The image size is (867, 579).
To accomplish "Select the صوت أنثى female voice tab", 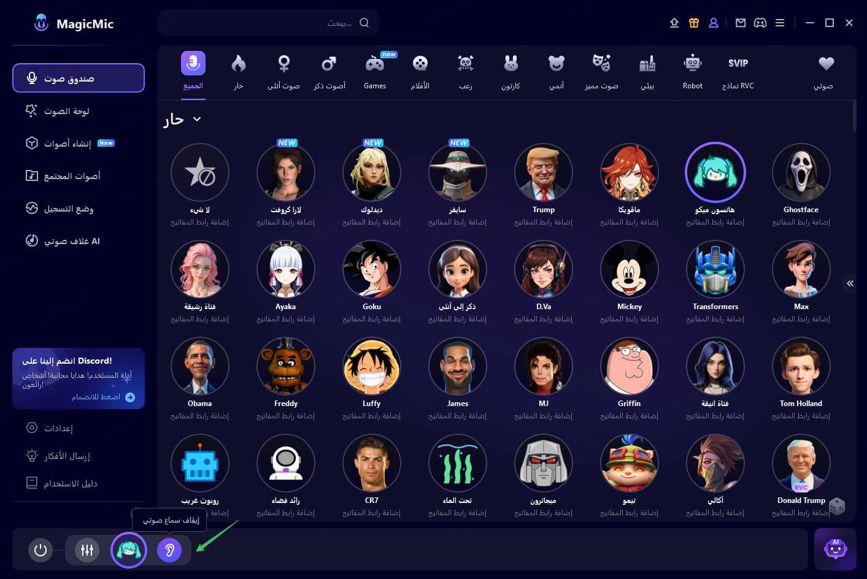I will [283, 71].
